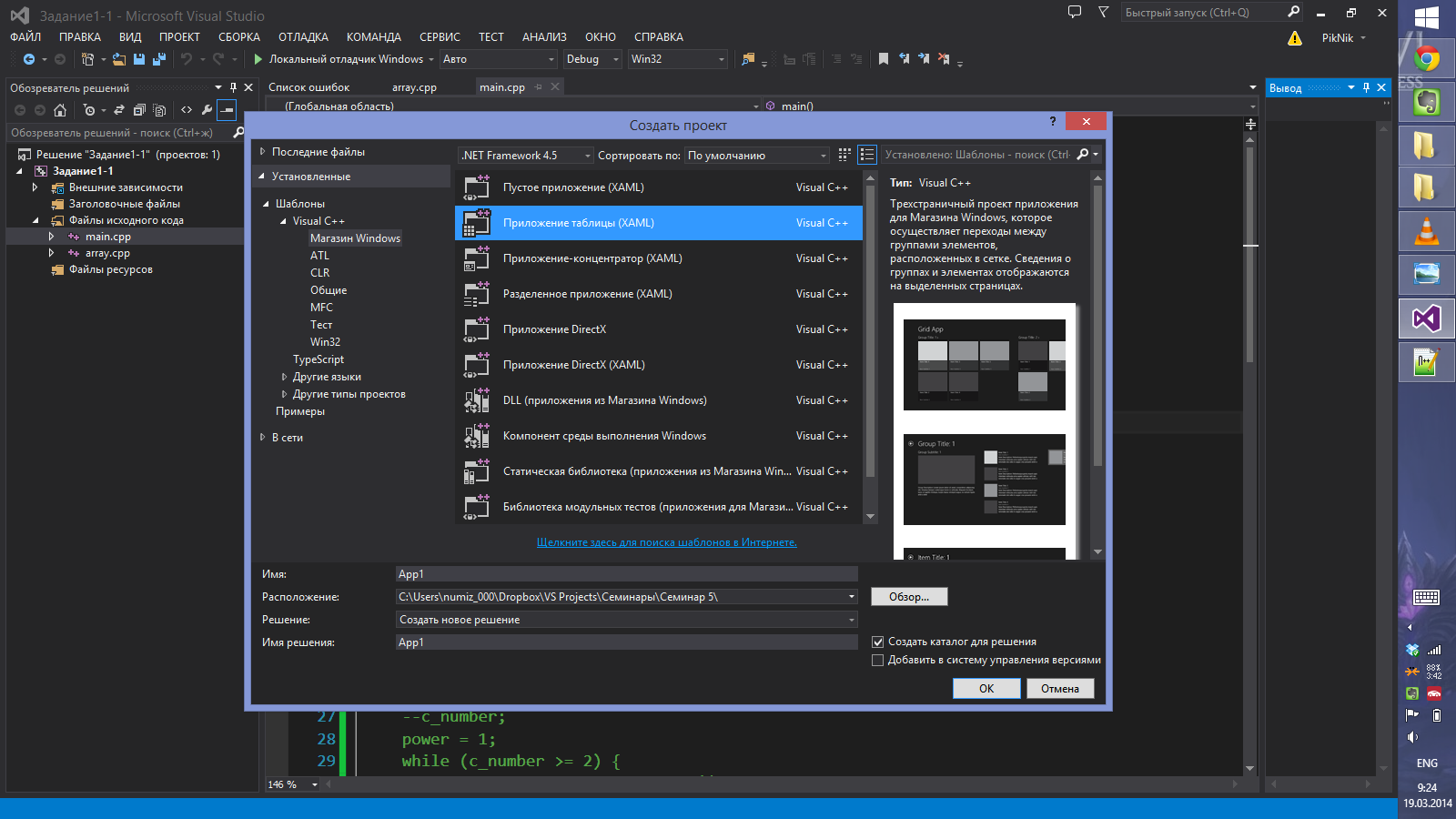Click the description pane vertical scrollbar
This screenshot has height=819, width=1456.
click(x=1097, y=364)
